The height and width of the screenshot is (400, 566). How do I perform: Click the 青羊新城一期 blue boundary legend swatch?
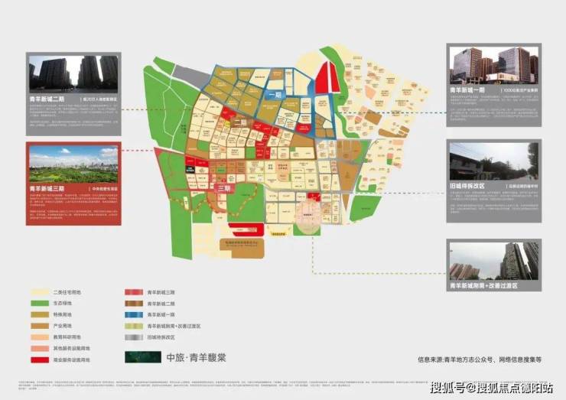[135, 314]
